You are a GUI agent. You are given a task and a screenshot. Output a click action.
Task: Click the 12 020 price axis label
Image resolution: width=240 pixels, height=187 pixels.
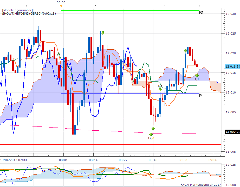click(x=231, y=53)
